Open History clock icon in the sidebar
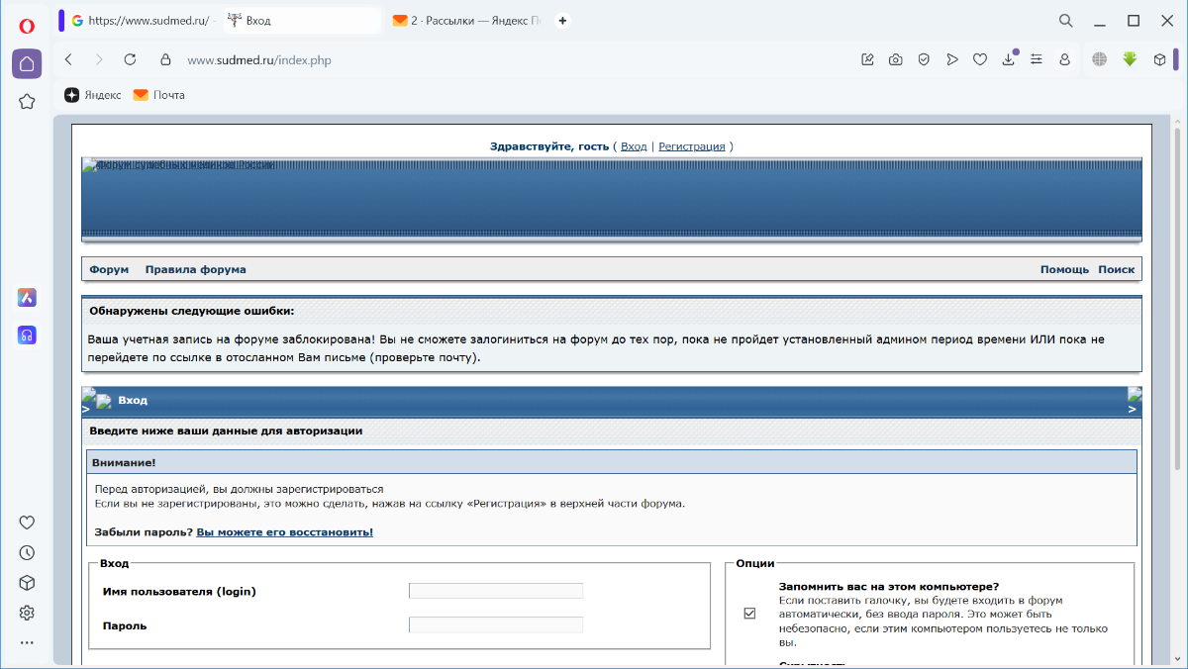The width and height of the screenshot is (1188, 669). coord(27,553)
